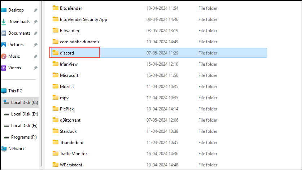Click the navigation pane vertical scrollbar
Screen dimensions: 302x170
click(42, 83)
